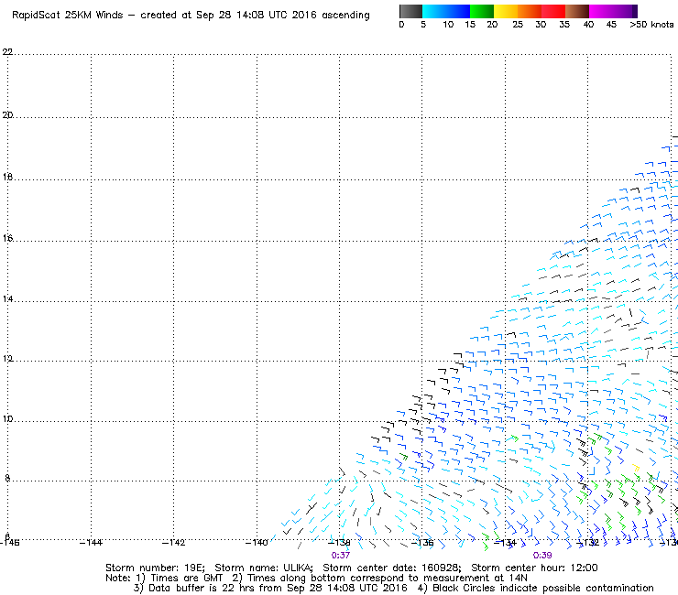
Task: Click the longitude label -132
Action: [587, 543]
